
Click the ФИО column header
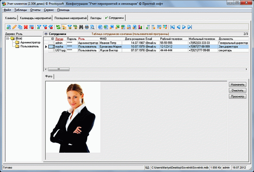pyautogui.click(x=103, y=39)
